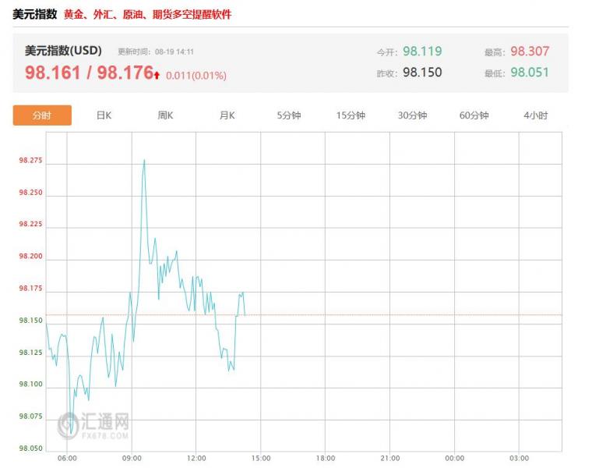The image size is (592, 468).
Task: Open the 周K chart tab
Action: (165, 115)
